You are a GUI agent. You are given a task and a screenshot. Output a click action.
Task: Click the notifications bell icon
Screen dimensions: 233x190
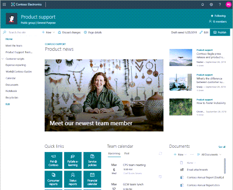click(x=202, y=5)
